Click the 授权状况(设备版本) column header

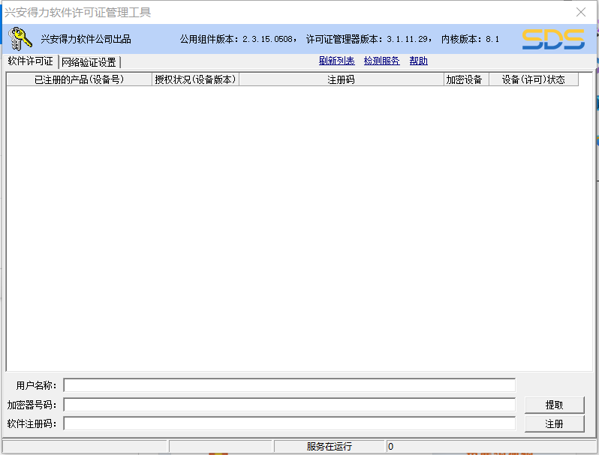click(196, 79)
